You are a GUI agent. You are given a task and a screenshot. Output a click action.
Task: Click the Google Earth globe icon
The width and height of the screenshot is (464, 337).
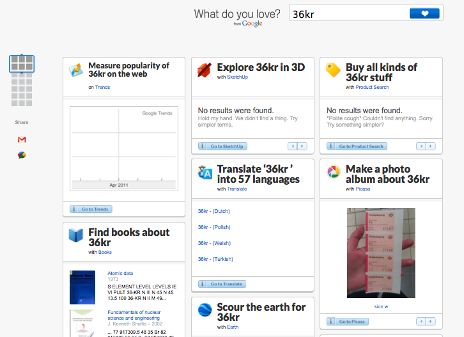click(x=205, y=310)
